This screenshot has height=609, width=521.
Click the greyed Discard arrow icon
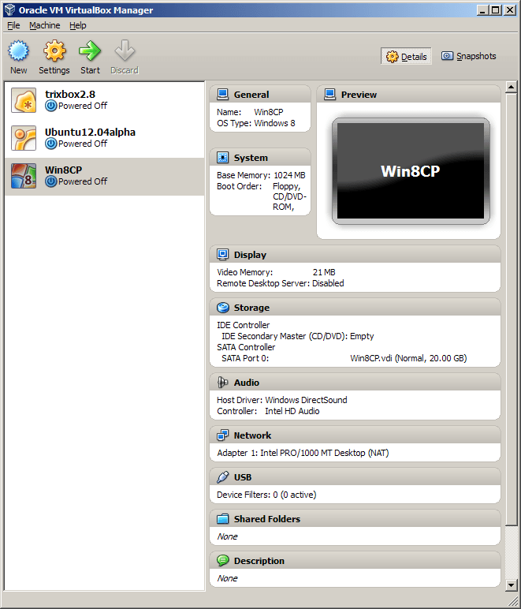pyautogui.click(x=125, y=50)
